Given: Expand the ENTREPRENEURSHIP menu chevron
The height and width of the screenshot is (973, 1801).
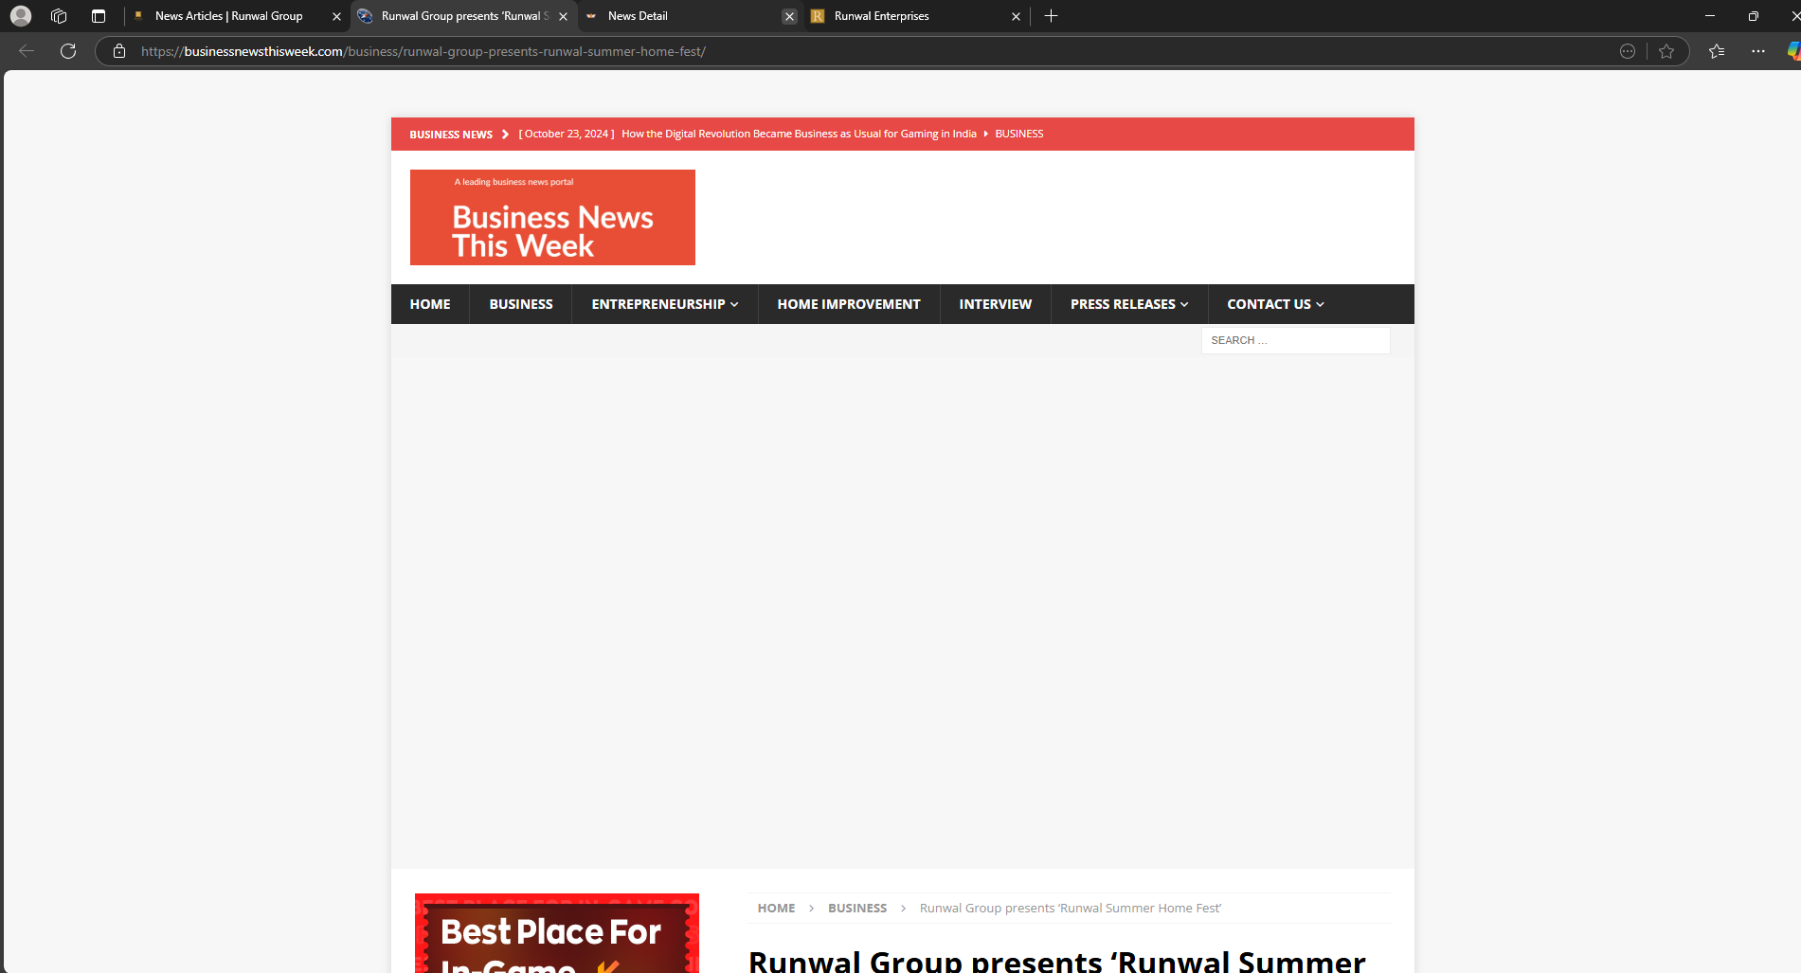Looking at the screenshot, I should click(734, 304).
